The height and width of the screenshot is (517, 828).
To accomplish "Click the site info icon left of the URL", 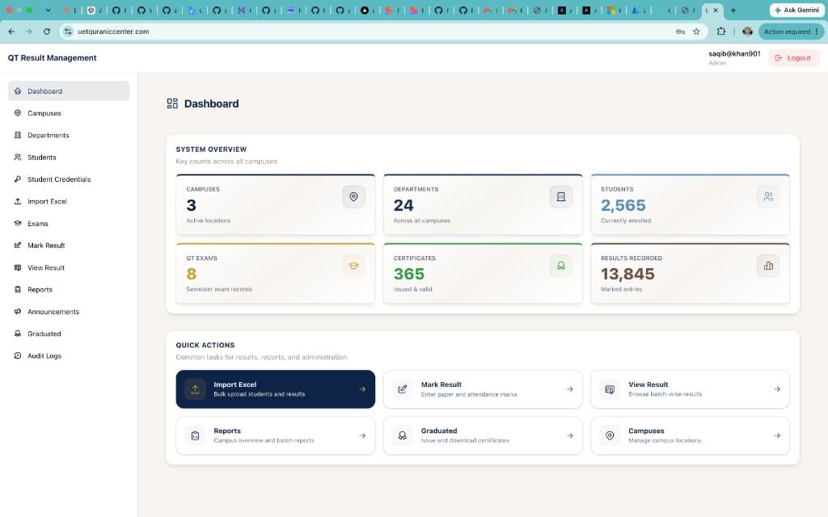I will pyautogui.click(x=68, y=32).
